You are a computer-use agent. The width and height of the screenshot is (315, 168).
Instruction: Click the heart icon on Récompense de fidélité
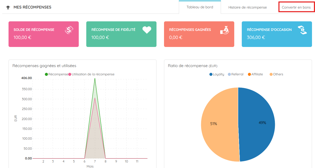147,30
